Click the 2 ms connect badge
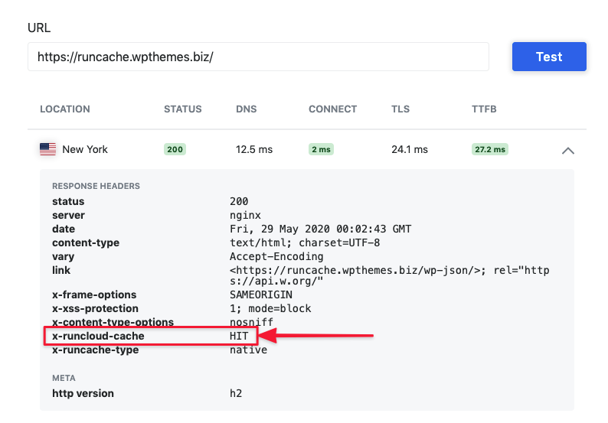608x423 pixels. (321, 149)
